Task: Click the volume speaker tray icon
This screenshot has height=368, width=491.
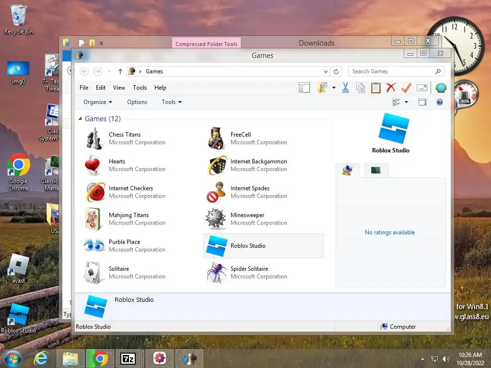Action: [445, 359]
